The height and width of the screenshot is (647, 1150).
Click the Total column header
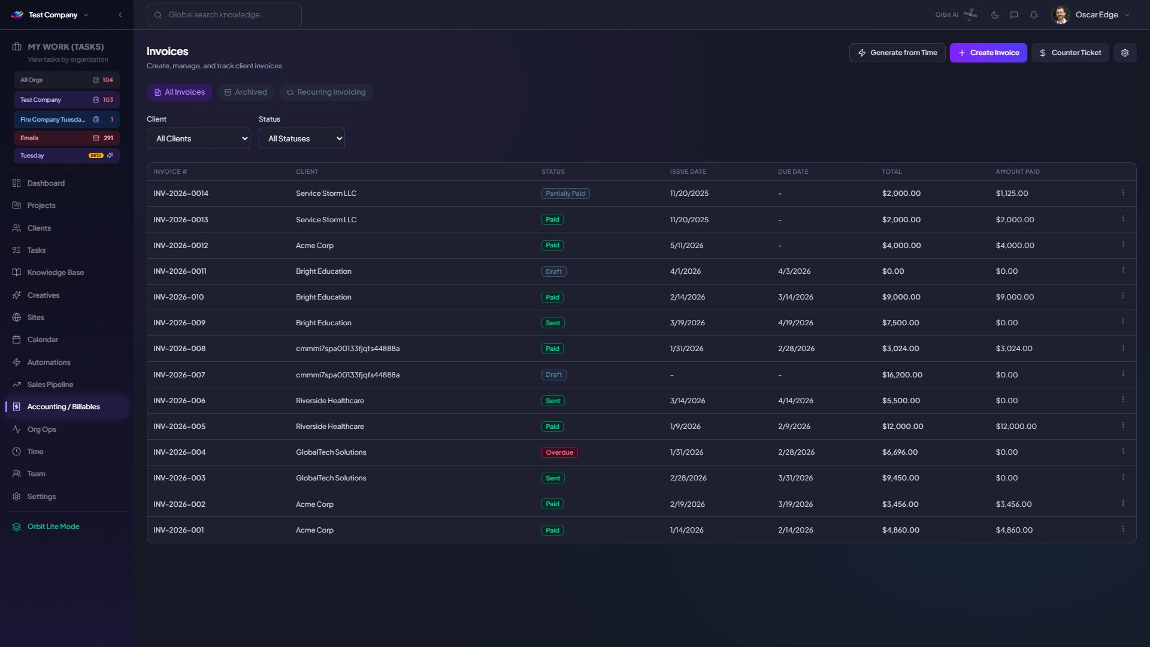891,172
